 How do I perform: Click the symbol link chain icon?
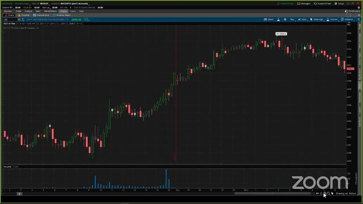(x=23, y=20)
